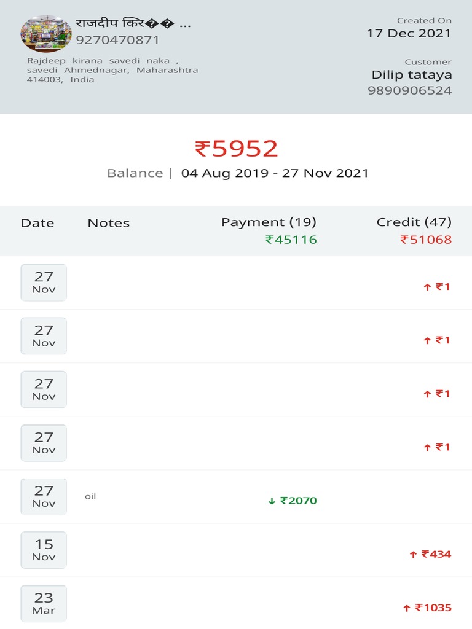The width and height of the screenshot is (472, 629).
Task: Tap total credit ₹51068
Action: click(x=426, y=240)
